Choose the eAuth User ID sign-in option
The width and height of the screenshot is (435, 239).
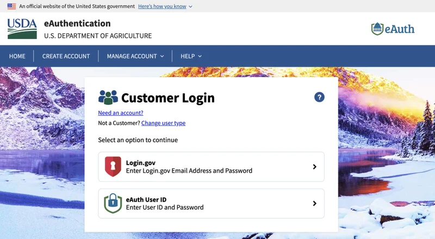click(x=211, y=203)
